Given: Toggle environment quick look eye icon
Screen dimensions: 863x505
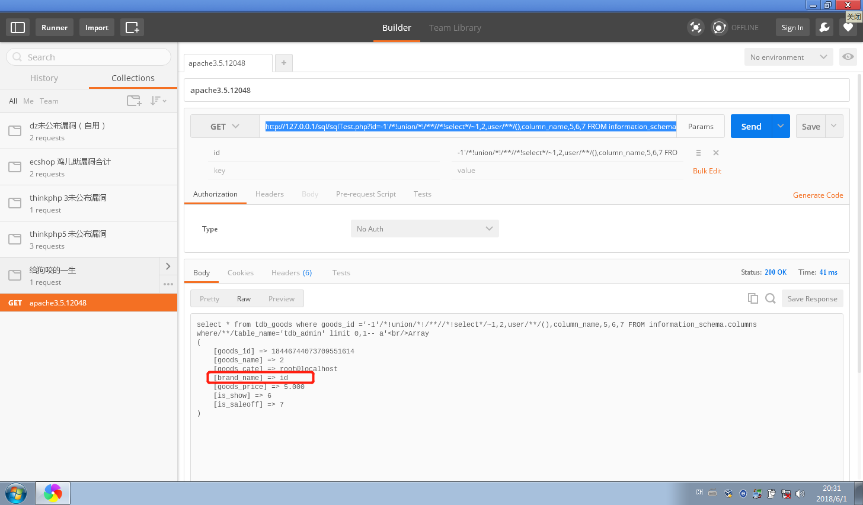Looking at the screenshot, I should point(848,57).
